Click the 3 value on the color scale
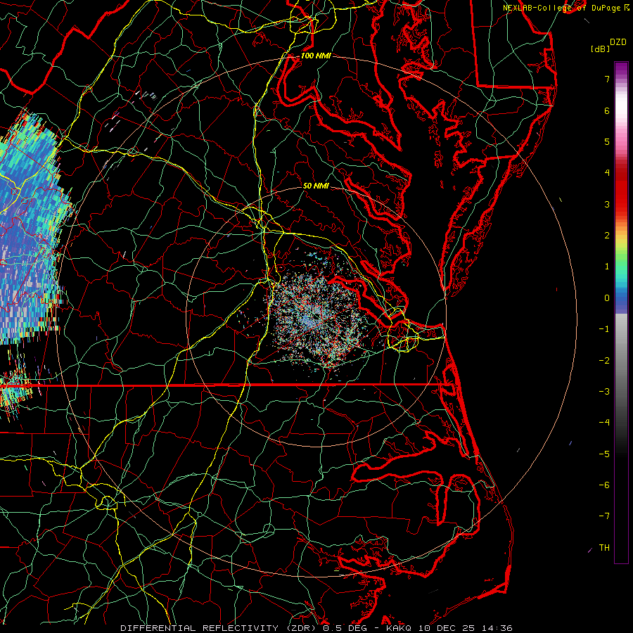 (x=607, y=204)
